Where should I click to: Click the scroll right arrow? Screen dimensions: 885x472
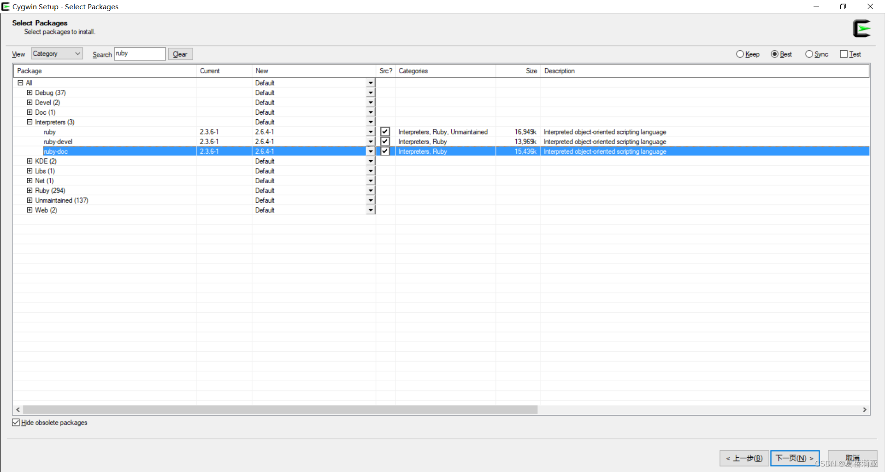(x=865, y=409)
